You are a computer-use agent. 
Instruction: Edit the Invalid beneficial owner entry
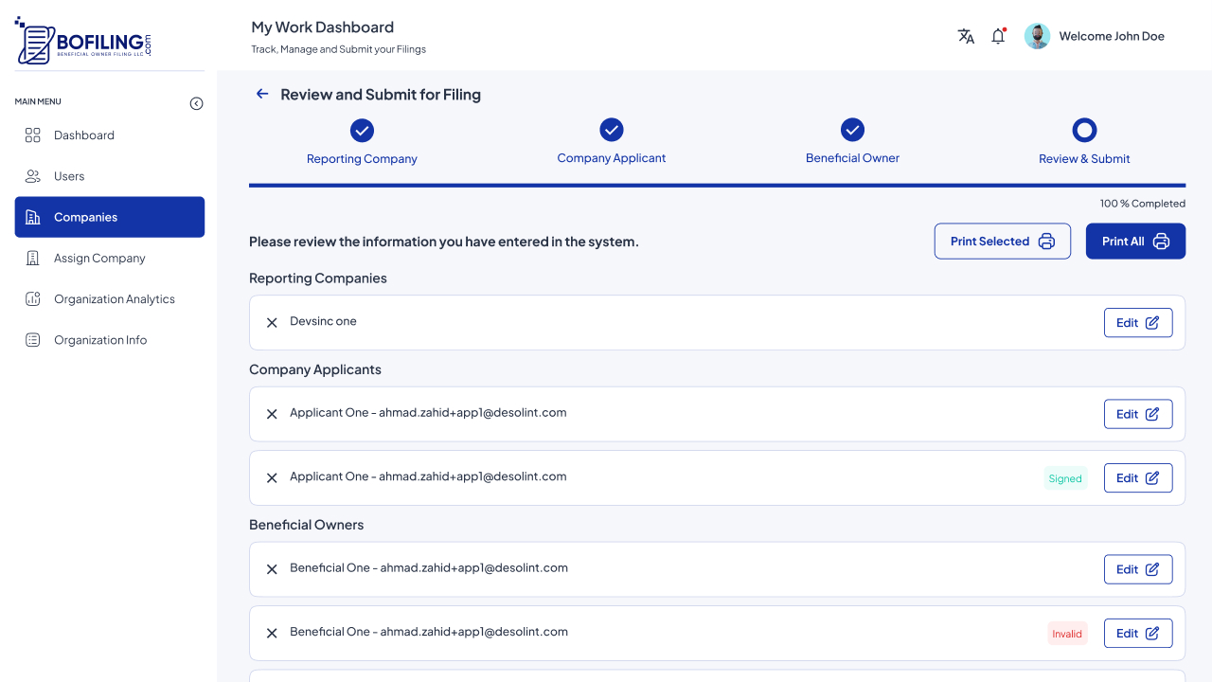click(1137, 634)
